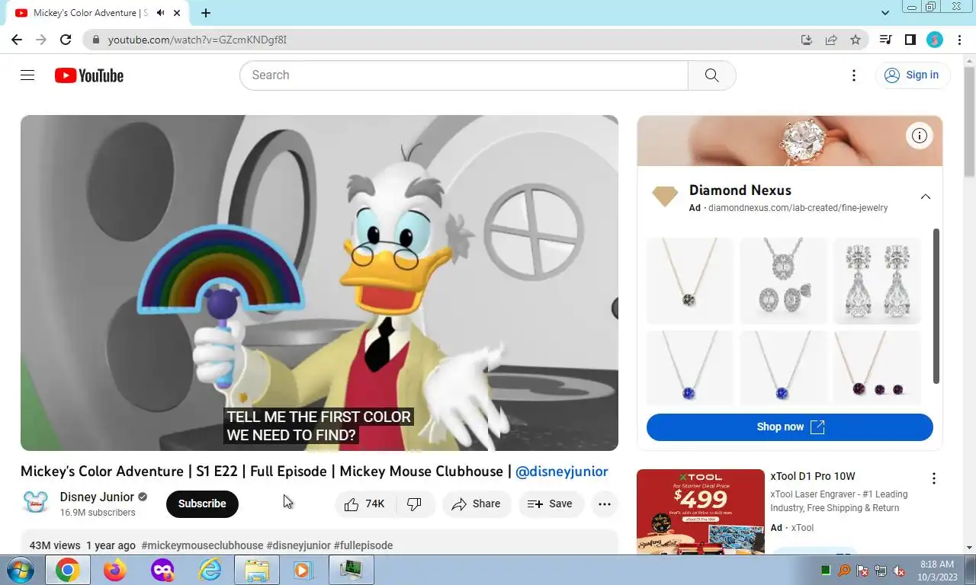Image resolution: width=976 pixels, height=585 pixels.
Task: Click the Sign in button
Action: [912, 75]
